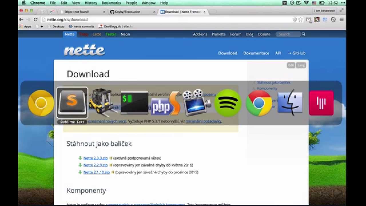The width and height of the screenshot is (366, 206).
Task: Open the Blog link
Action: (250, 34)
